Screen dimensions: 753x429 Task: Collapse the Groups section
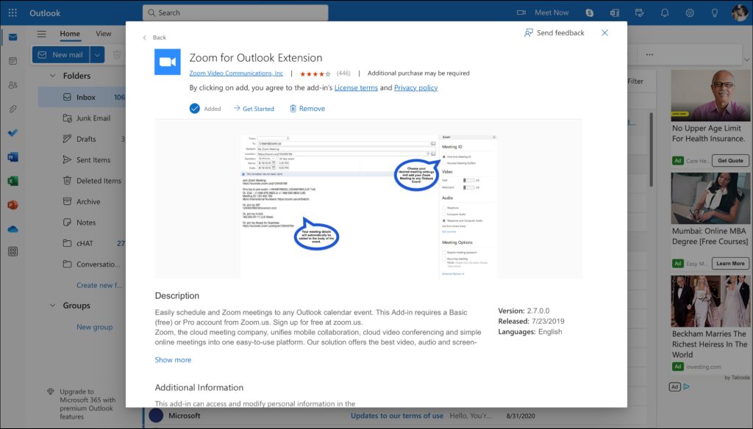[52, 306]
